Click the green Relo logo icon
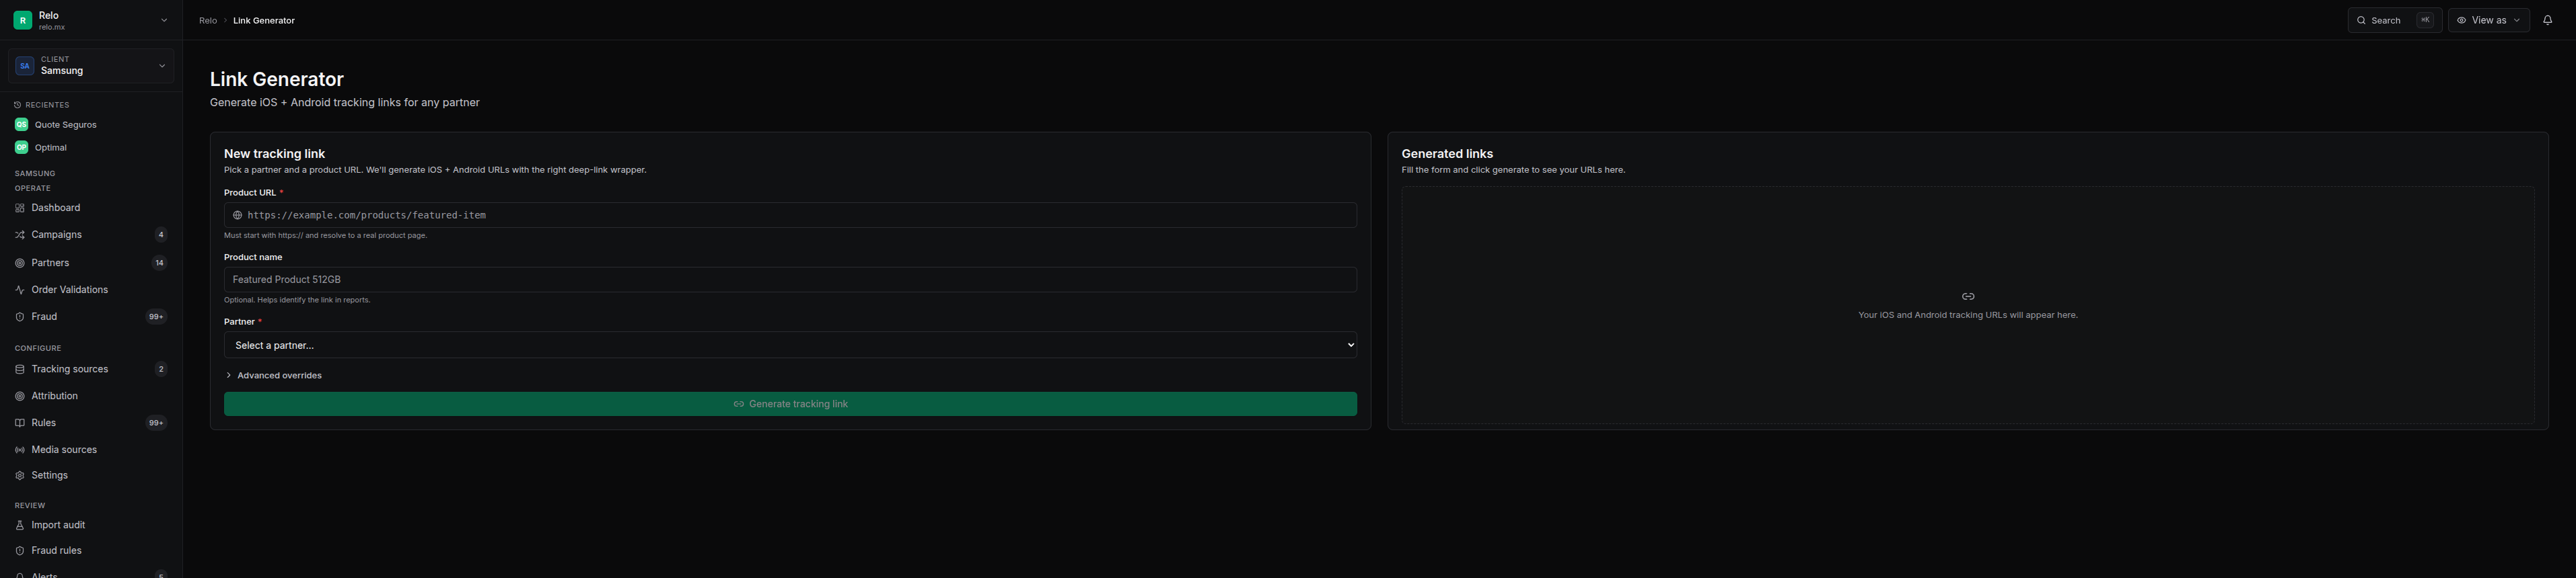 click(x=22, y=20)
